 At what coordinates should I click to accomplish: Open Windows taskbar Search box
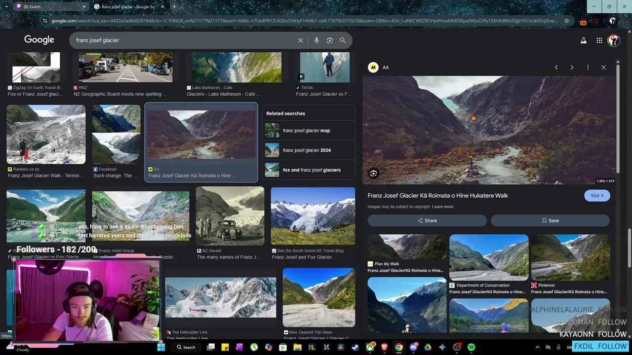click(x=186, y=347)
